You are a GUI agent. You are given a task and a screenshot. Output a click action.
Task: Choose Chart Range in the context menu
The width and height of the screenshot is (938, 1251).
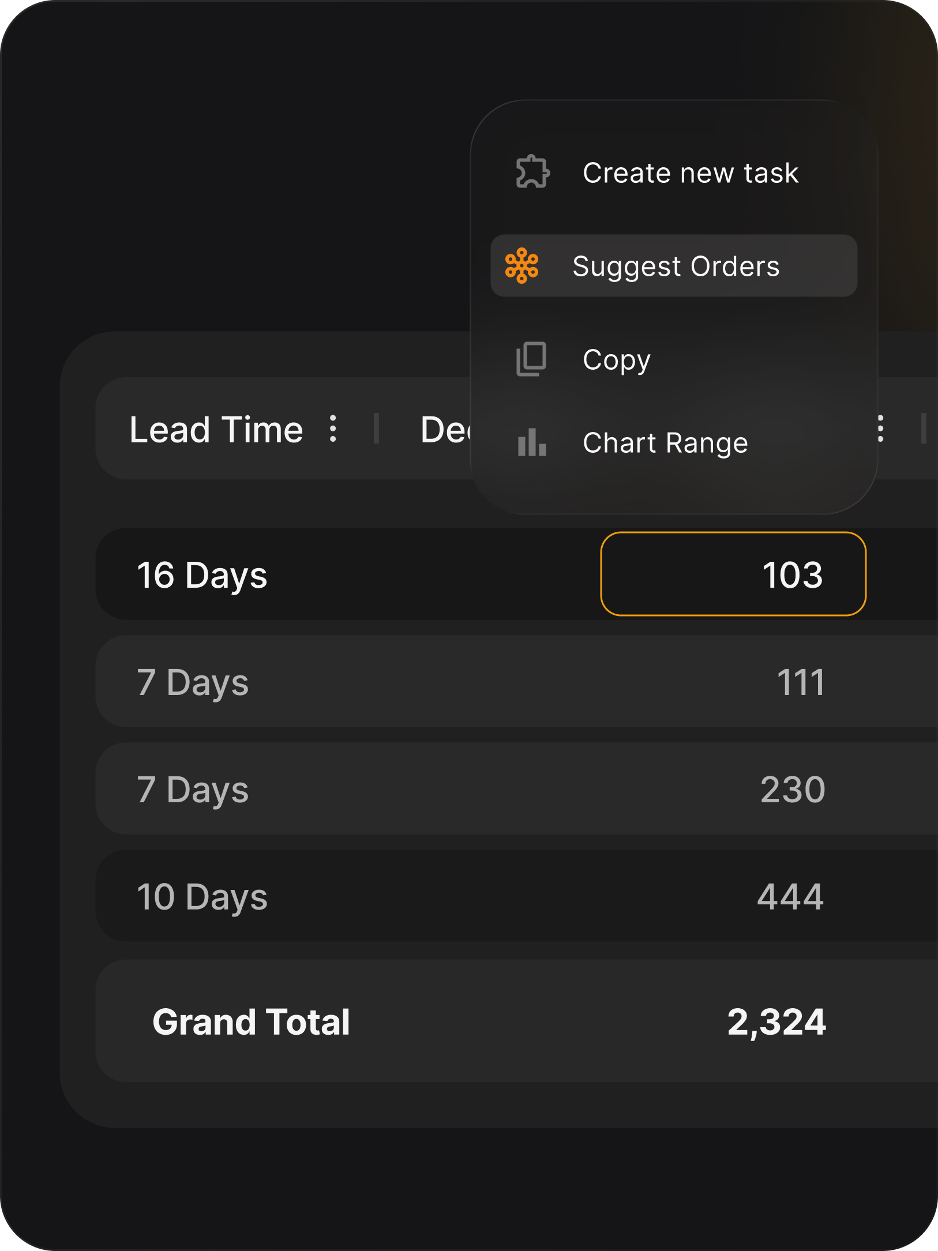665,443
